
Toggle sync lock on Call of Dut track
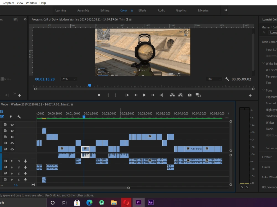pyautogui.click(x=6, y=149)
